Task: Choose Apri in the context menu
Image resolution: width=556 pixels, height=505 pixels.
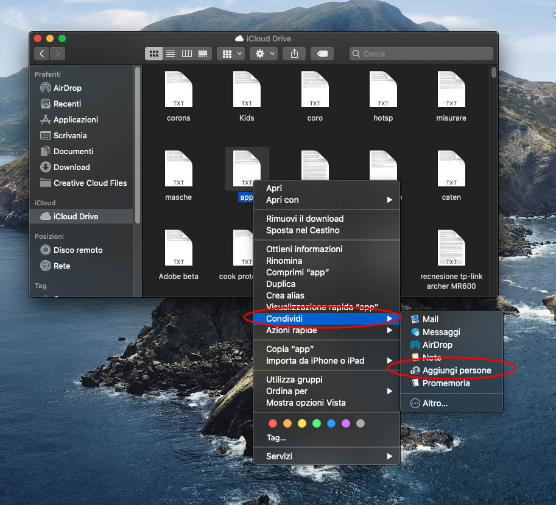Action: click(x=326, y=188)
